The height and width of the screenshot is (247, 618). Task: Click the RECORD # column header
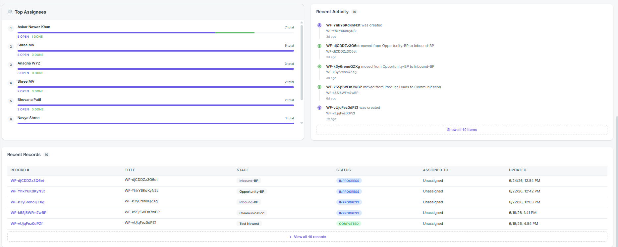(20, 170)
